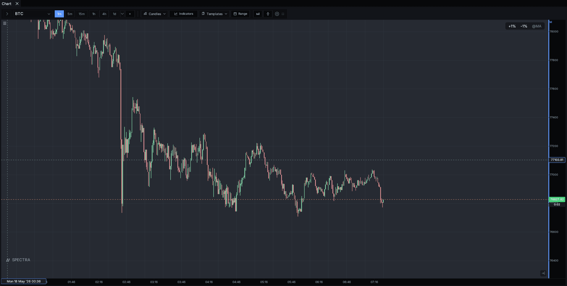Enter fullscreen chart mode
Viewport: 567px width, 286px height.
click(x=283, y=14)
